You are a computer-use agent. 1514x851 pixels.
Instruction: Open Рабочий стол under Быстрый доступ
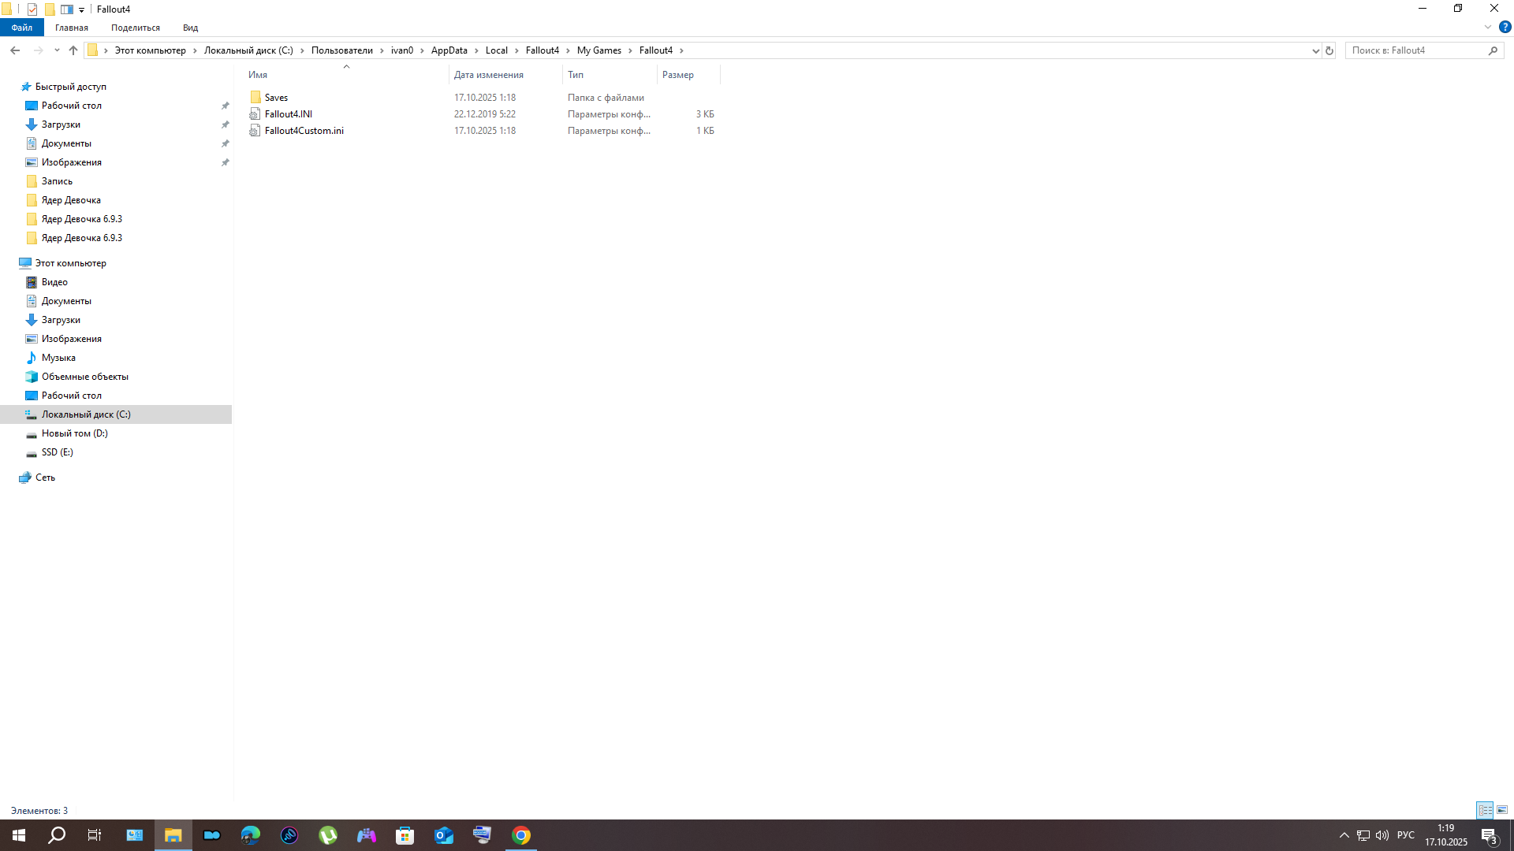pyautogui.click(x=72, y=106)
